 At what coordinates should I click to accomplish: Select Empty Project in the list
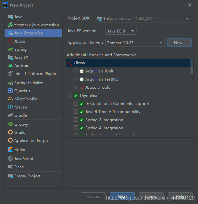pyautogui.click(x=34, y=176)
